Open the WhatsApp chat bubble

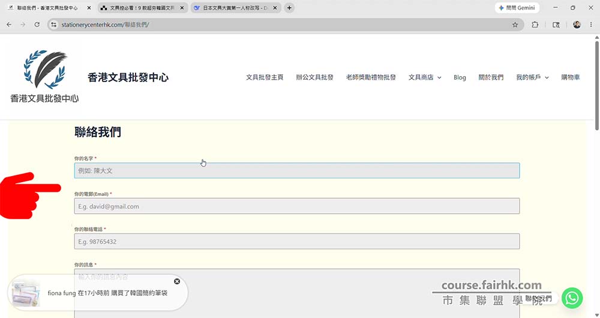click(x=572, y=298)
